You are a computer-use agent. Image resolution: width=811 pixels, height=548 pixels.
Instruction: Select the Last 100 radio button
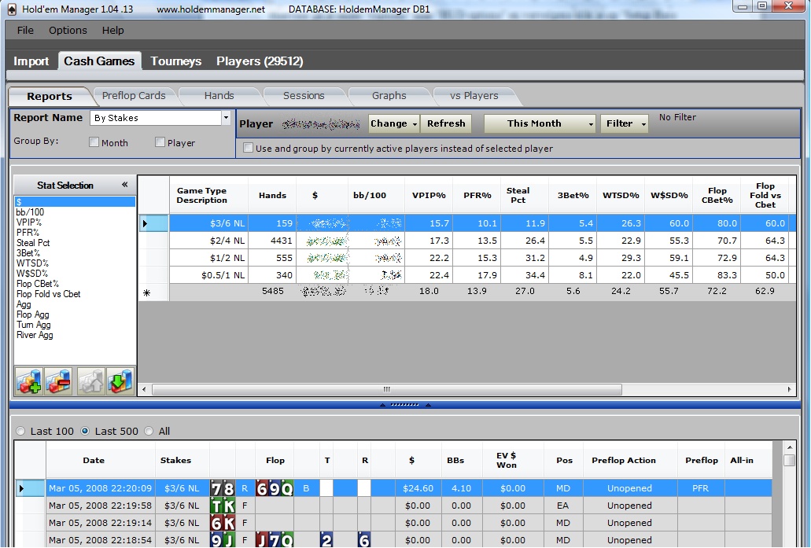20,431
